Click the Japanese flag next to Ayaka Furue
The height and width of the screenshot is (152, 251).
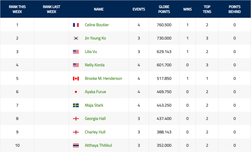(x=76, y=92)
